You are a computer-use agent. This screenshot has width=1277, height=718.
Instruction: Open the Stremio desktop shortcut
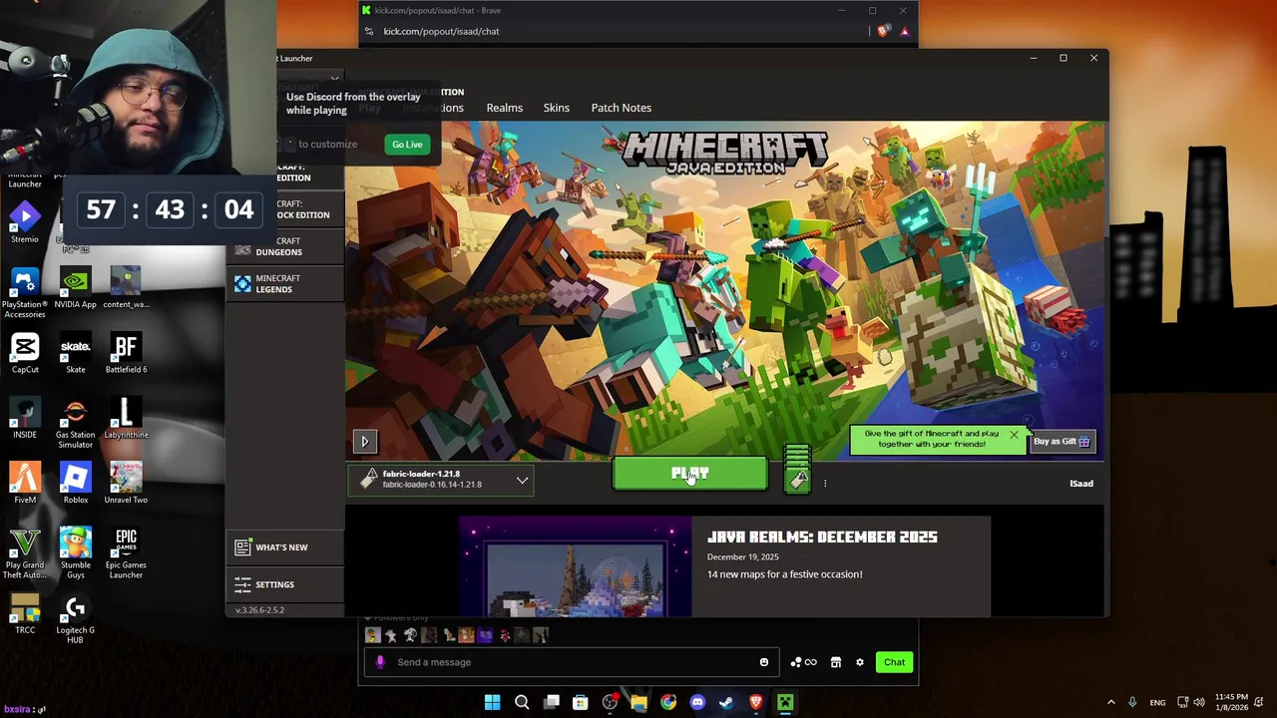25,222
